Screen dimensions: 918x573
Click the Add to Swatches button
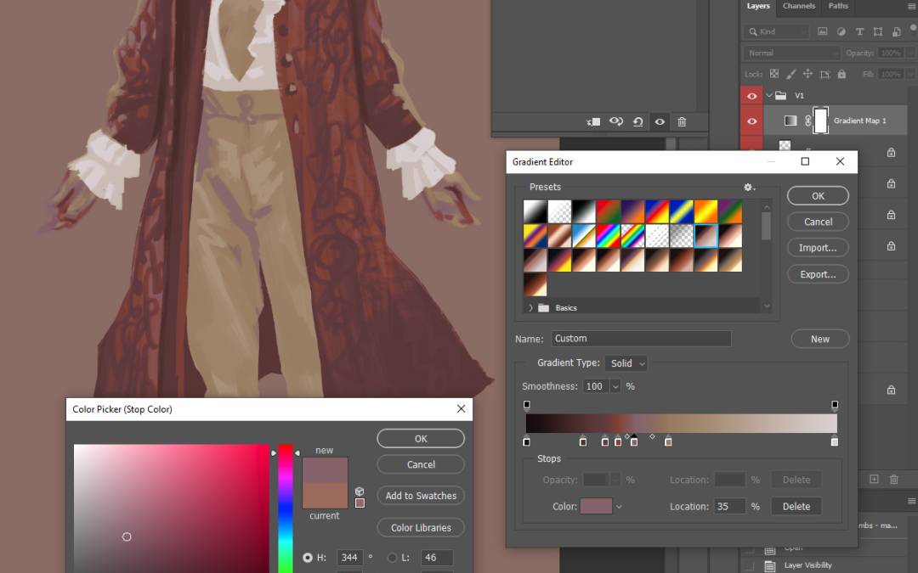pos(421,496)
